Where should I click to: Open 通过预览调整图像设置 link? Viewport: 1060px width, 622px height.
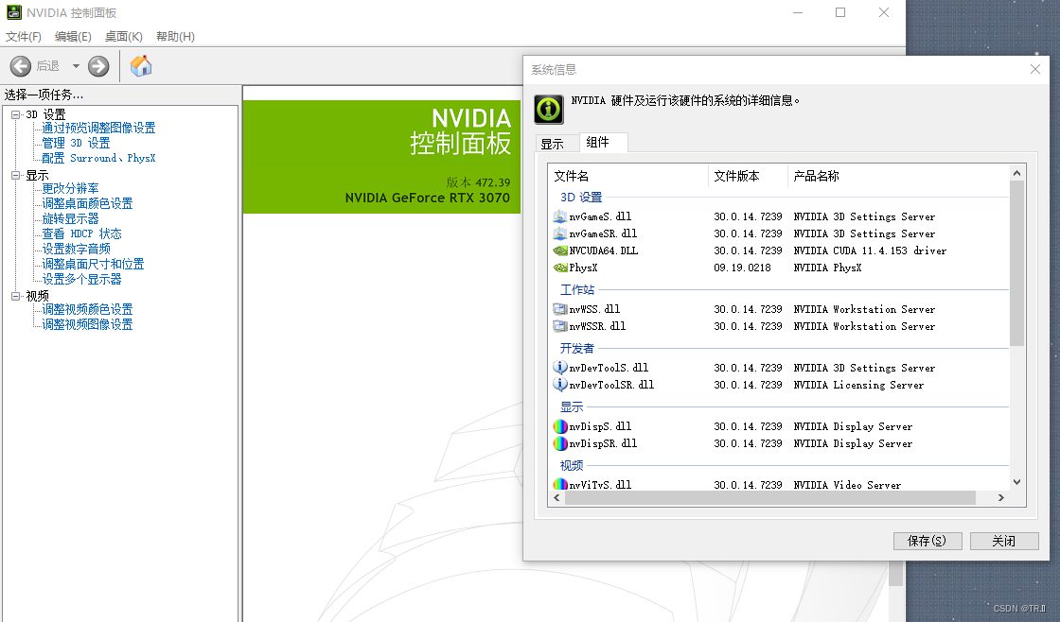tap(98, 128)
